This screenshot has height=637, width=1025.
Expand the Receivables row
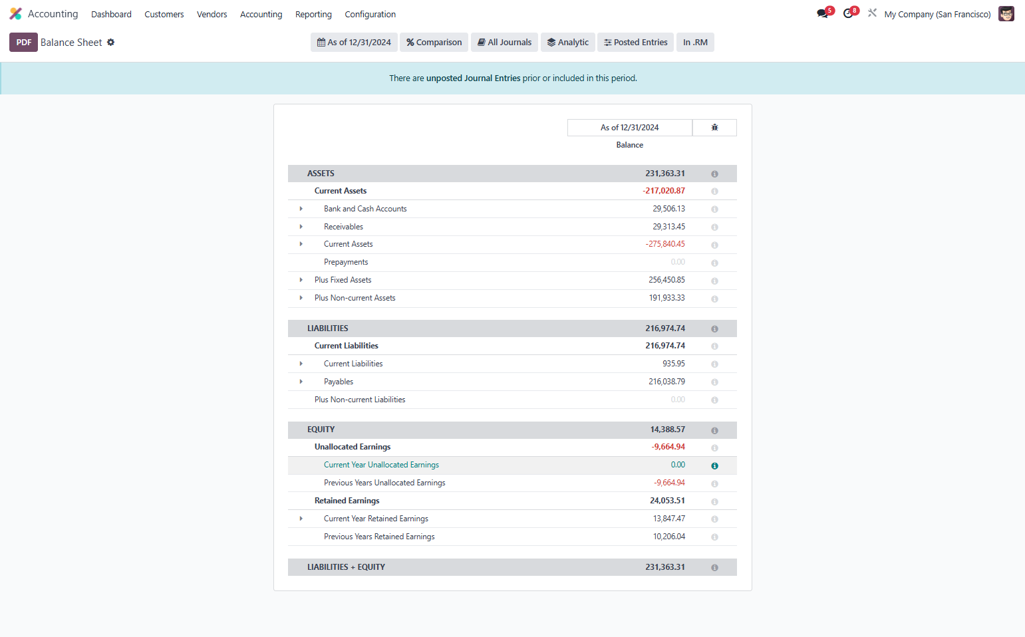click(x=301, y=227)
